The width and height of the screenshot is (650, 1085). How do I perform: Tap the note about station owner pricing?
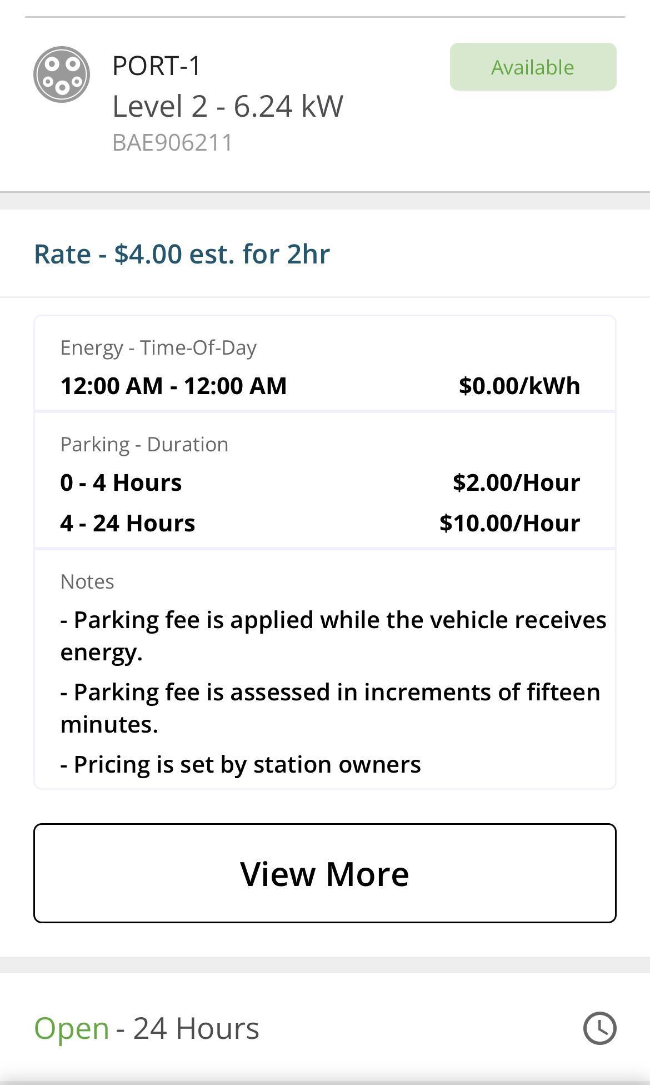tap(241, 764)
